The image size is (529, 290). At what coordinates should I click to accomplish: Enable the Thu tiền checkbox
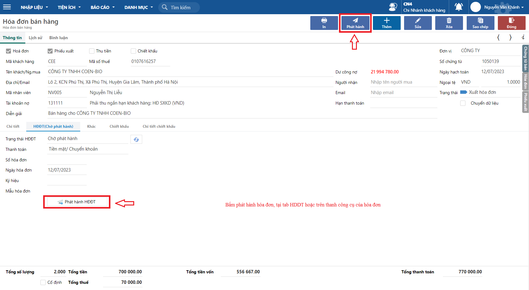[92, 51]
